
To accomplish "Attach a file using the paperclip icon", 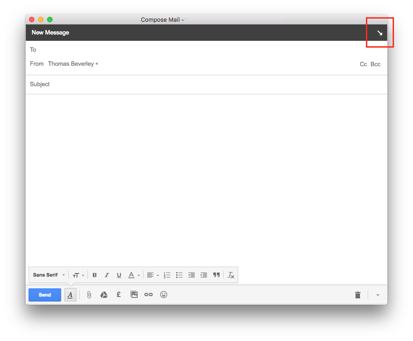I will coord(89,294).
